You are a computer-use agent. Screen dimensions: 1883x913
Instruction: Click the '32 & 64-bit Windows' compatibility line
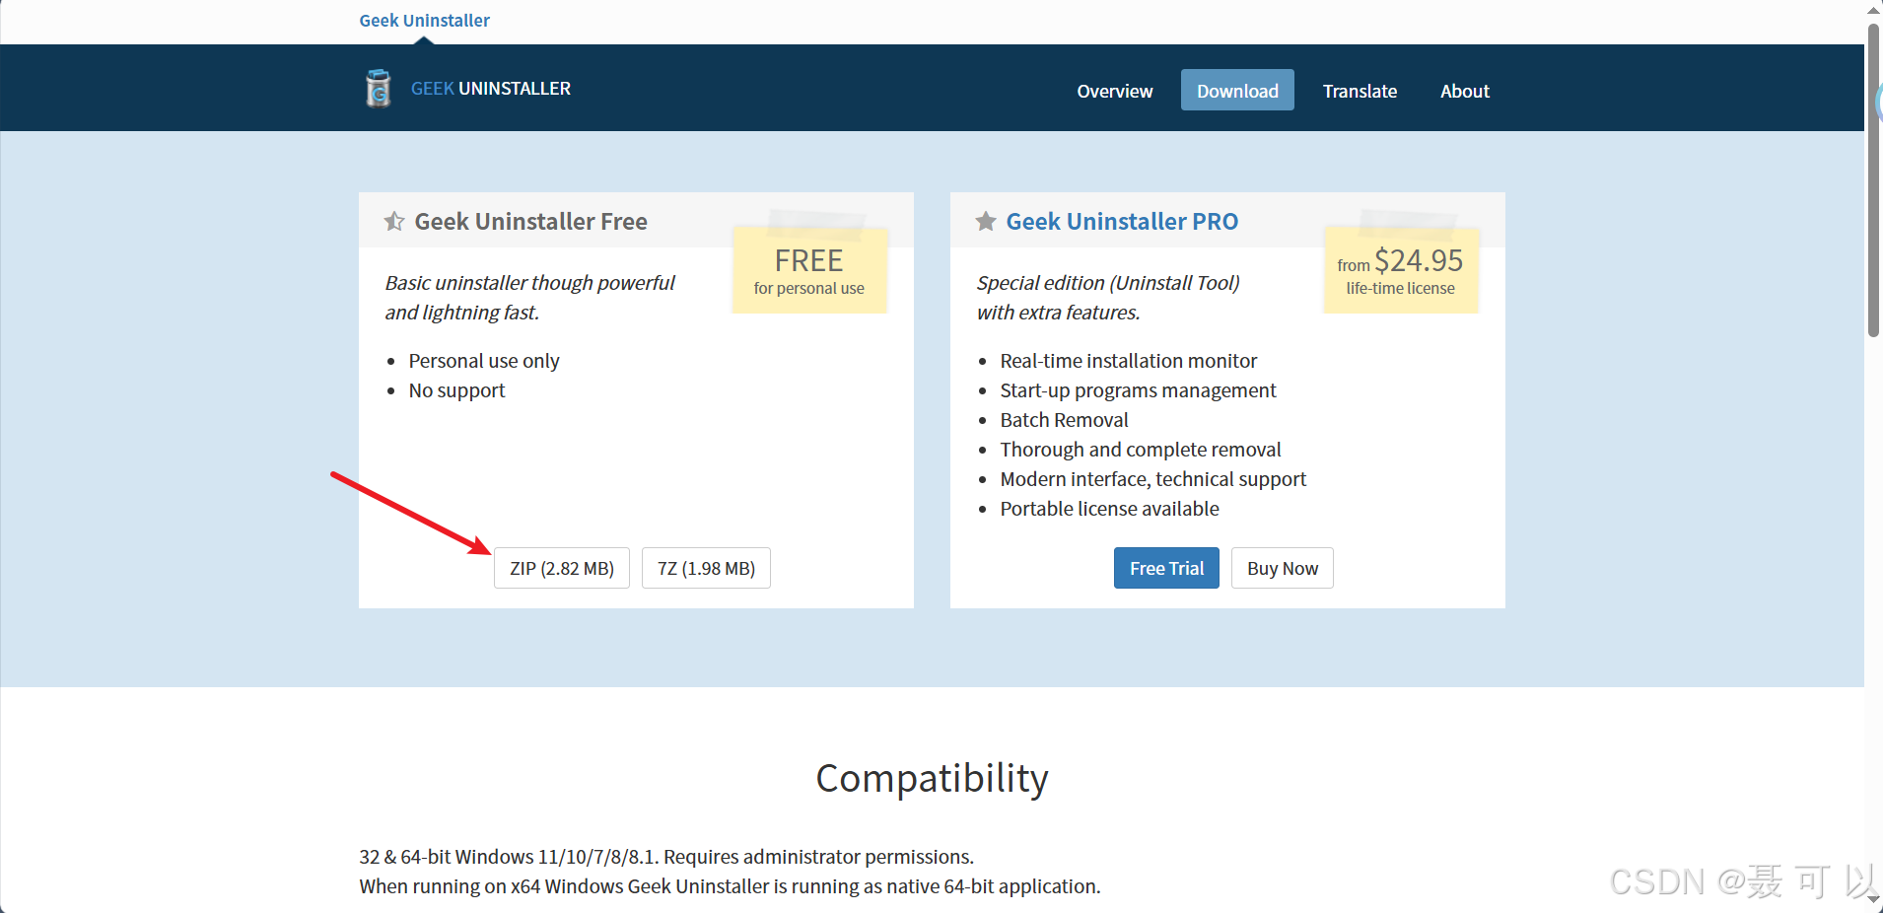666,857
